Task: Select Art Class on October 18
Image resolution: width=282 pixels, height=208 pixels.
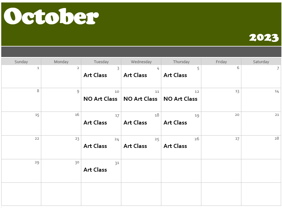Action: pos(135,123)
